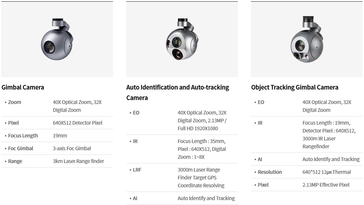The width and height of the screenshot is (364, 205).
Task: Select the 640*512 12㎛ Thermal value
Action: (x=327, y=172)
